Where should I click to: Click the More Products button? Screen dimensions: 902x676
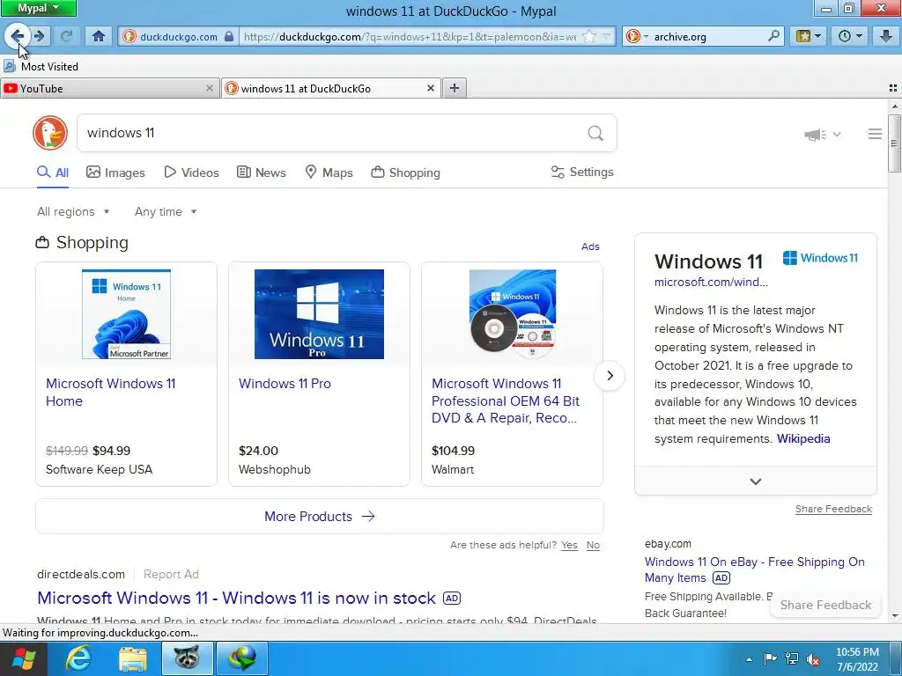tap(319, 516)
